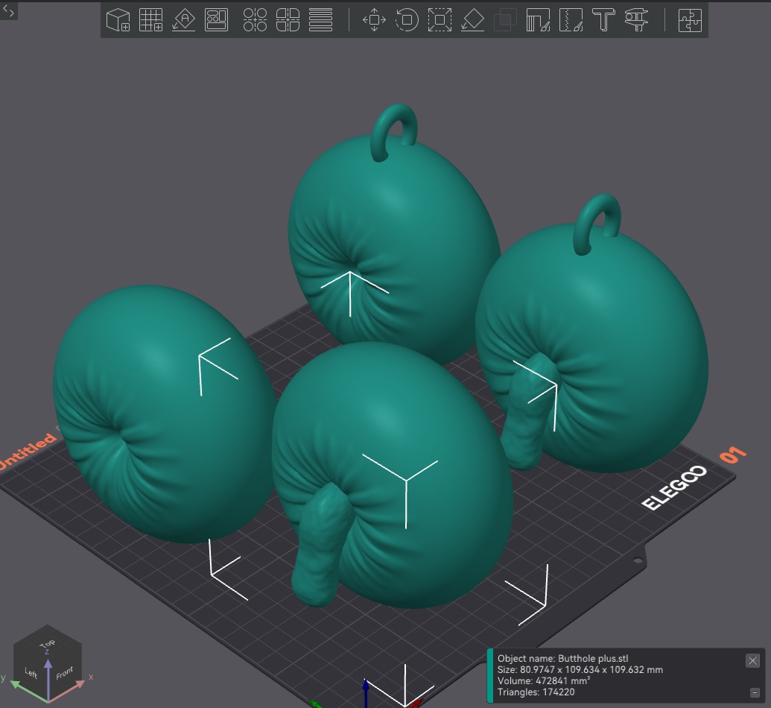The height and width of the screenshot is (708, 771).
Task: Switch to Assembly view puzzle icon
Action: point(690,20)
